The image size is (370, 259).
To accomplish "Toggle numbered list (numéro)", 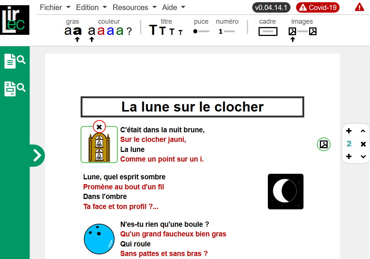I will coord(227,31).
